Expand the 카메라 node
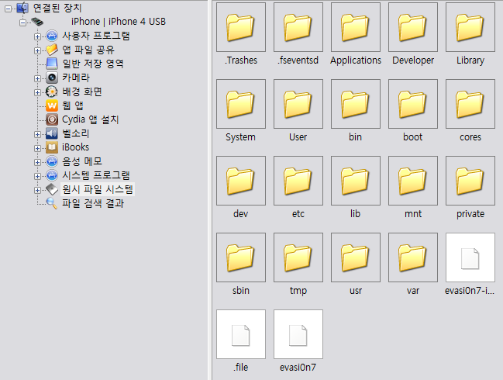The image size is (503, 380). (37, 78)
